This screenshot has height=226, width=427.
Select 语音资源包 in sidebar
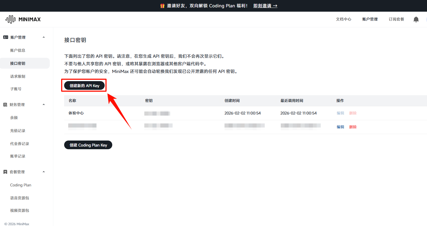point(20,198)
